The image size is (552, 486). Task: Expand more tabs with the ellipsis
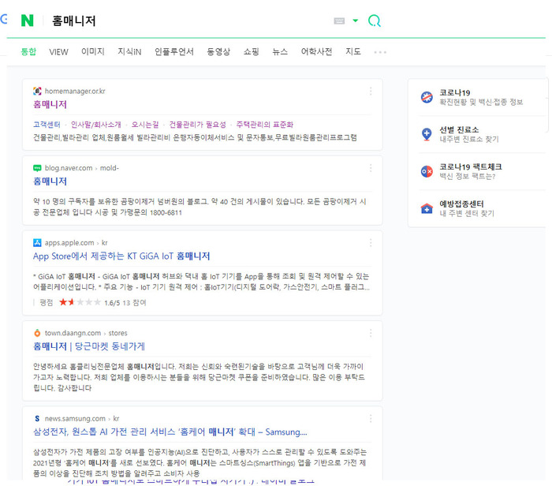(380, 52)
